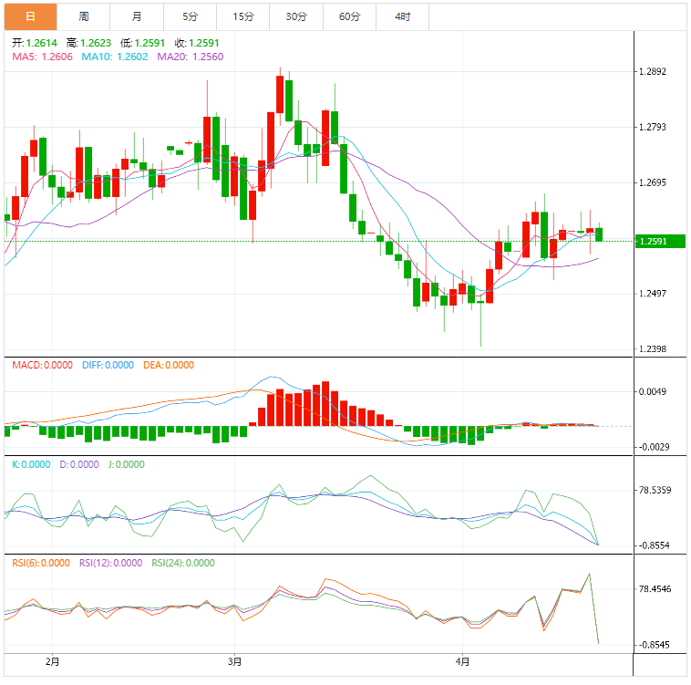This screenshot has width=691, height=685.
Task: Click the 4月 date marker on time axis
Action: 462,661
